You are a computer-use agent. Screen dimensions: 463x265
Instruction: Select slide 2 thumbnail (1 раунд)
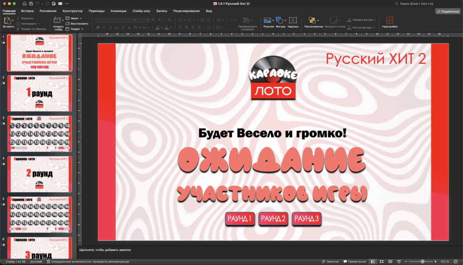[x=40, y=93]
